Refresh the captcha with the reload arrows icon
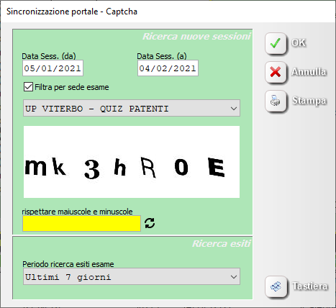Screen dimensions: 336x308 (x=150, y=223)
